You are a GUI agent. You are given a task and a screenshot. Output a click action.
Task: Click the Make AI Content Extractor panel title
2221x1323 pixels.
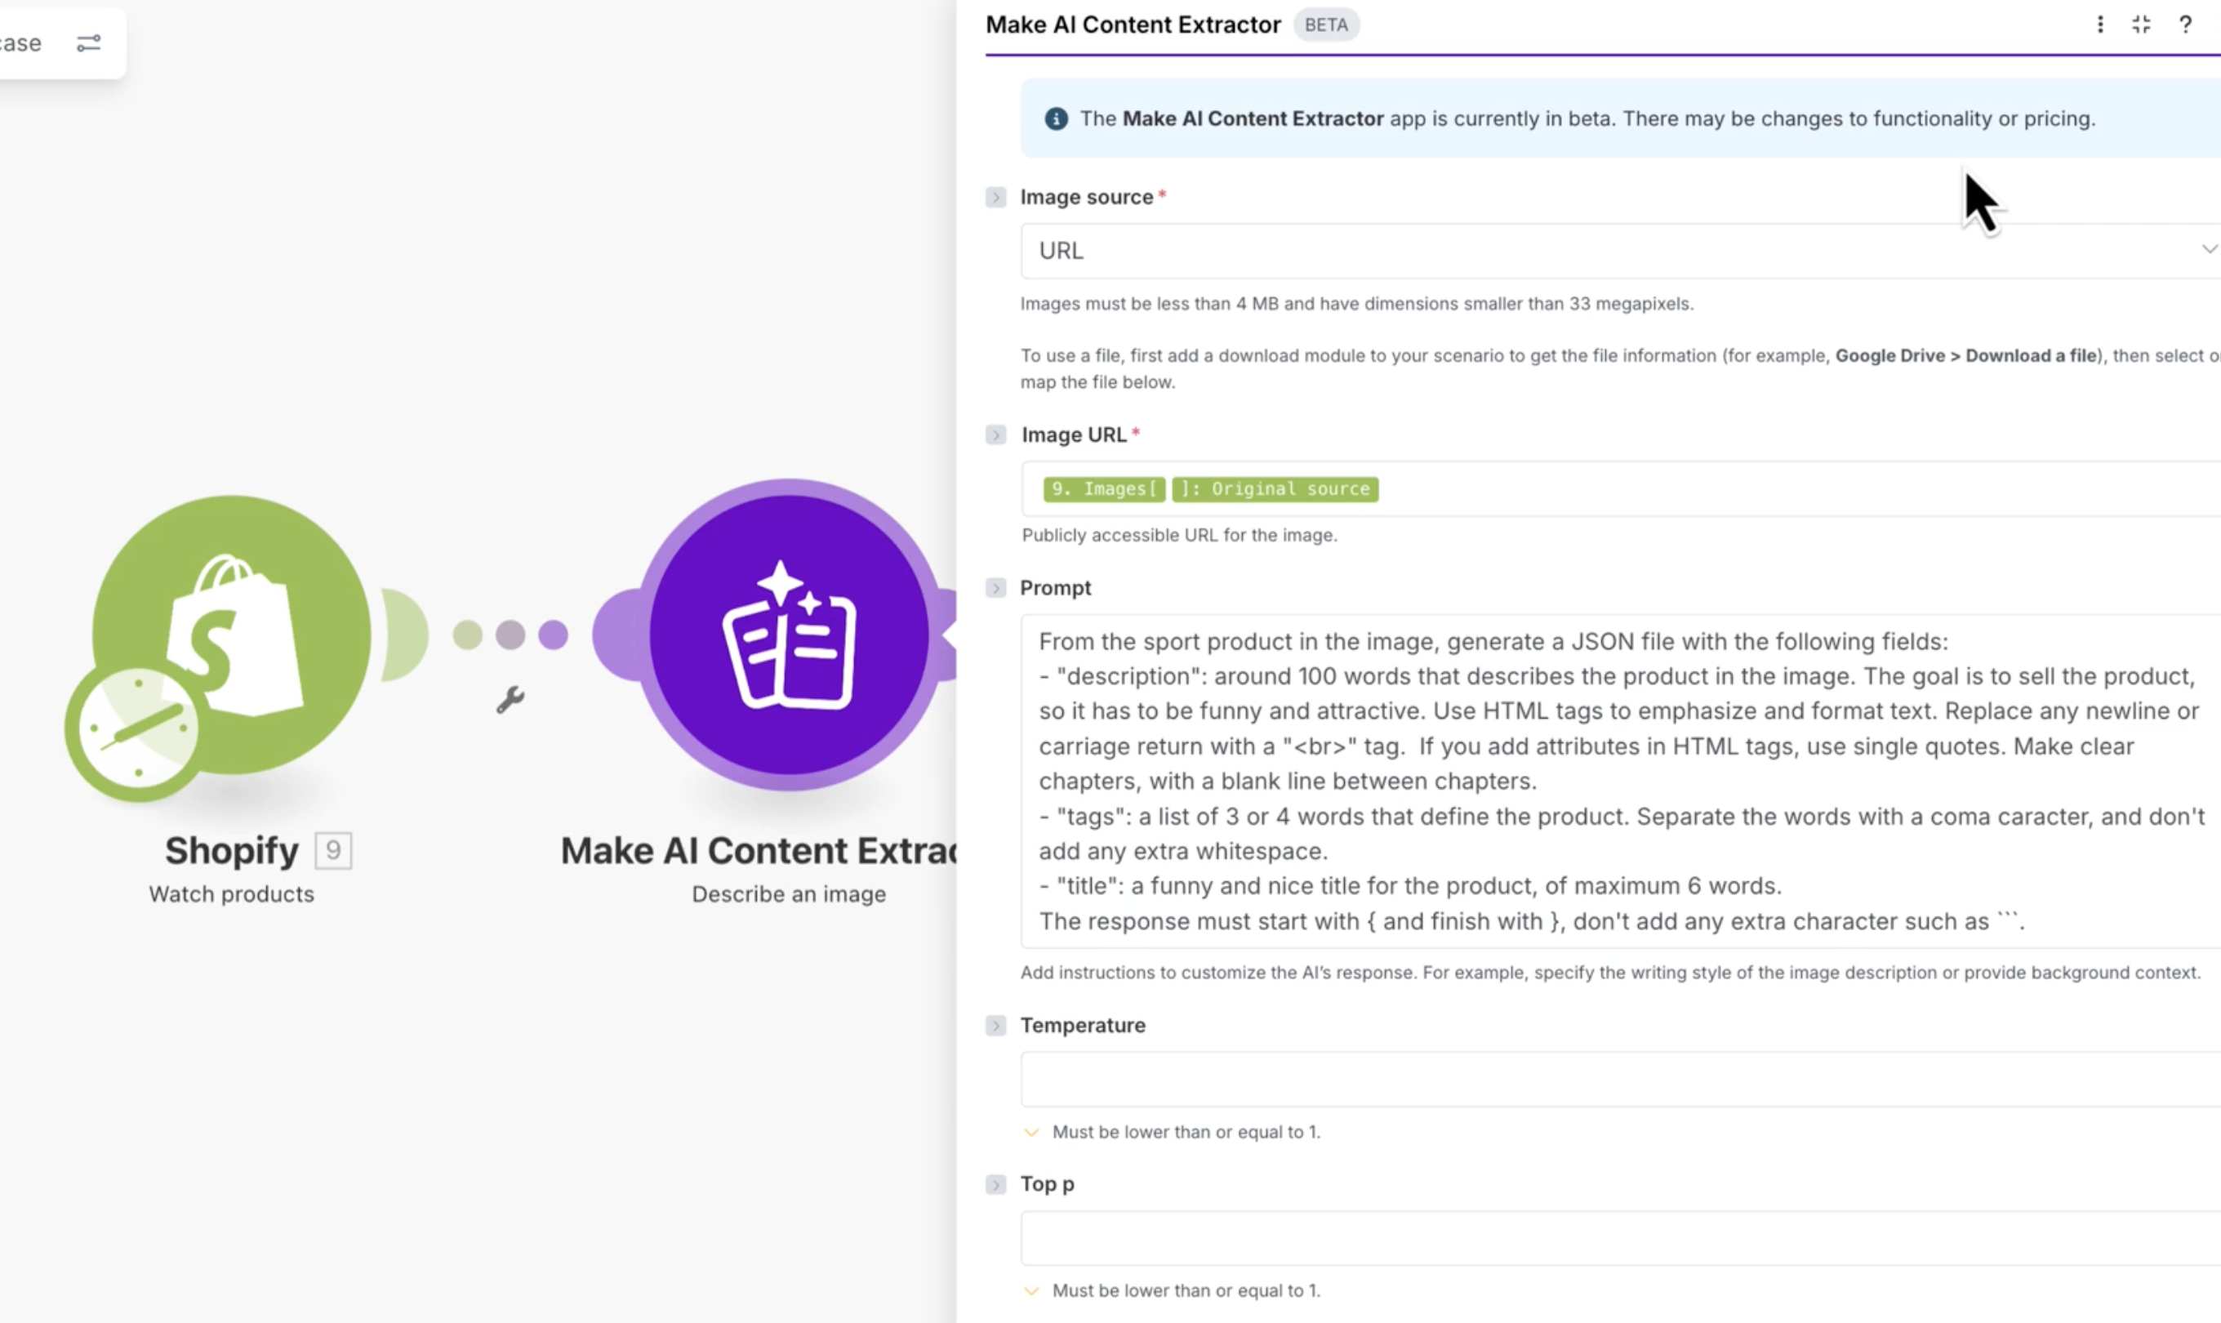click(x=1133, y=25)
